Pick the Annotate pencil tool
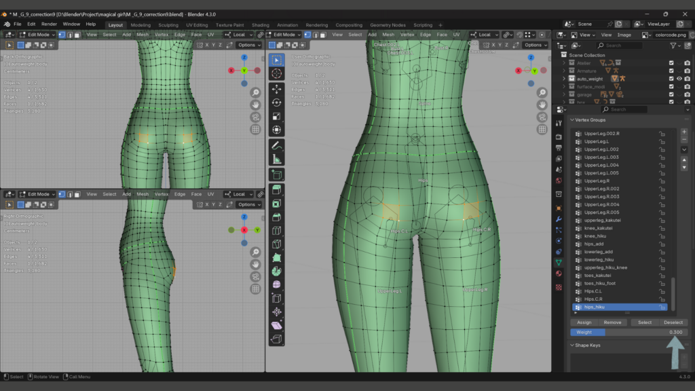This screenshot has height=391, width=695. point(277,145)
